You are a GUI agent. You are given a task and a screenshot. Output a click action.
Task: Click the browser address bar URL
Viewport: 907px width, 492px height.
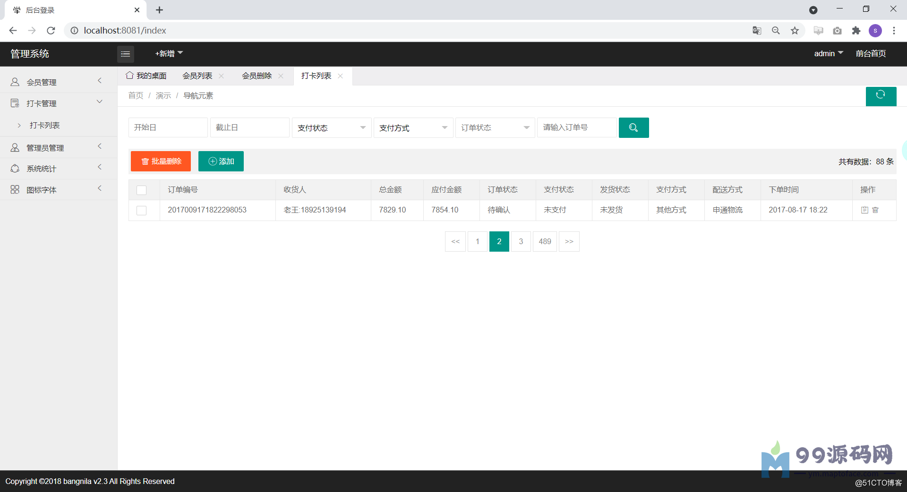pos(125,30)
